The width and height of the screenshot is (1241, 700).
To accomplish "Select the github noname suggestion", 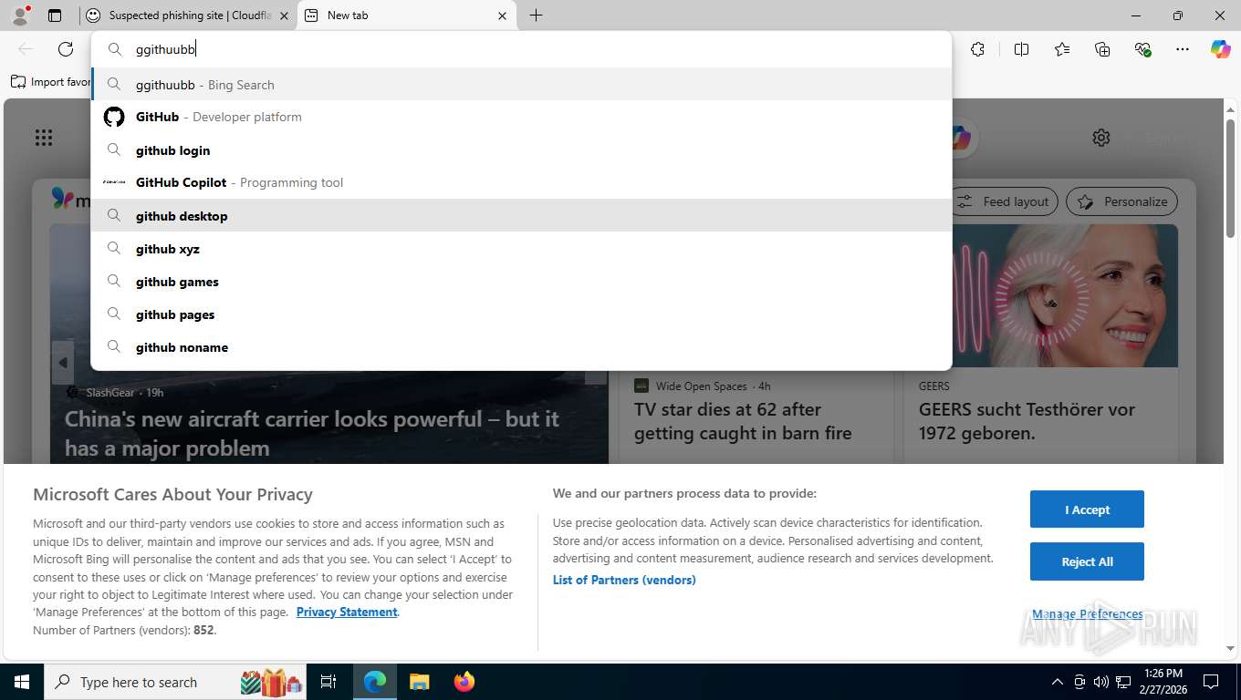I will pyautogui.click(x=522, y=347).
